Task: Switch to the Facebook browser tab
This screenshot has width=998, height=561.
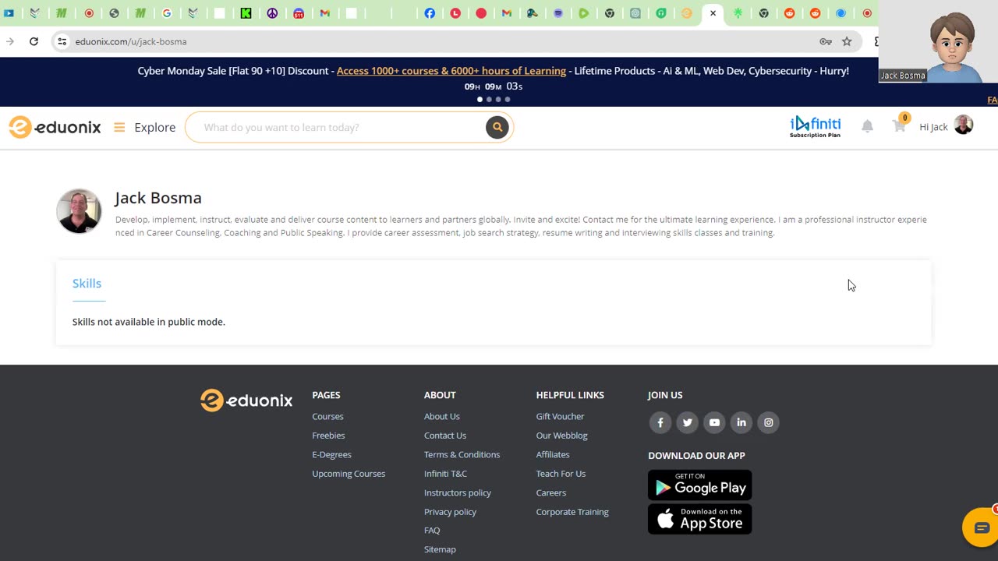Action: (x=430, y=13)
